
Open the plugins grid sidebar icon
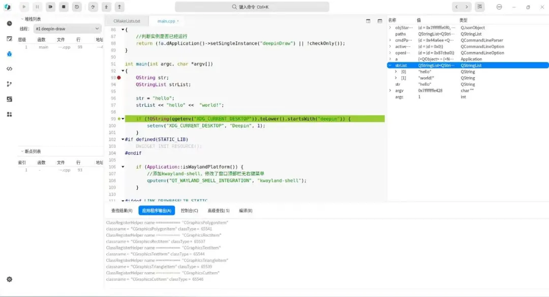10,114
